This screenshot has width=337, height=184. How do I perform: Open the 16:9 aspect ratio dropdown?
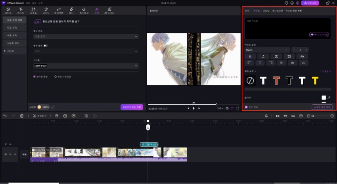220,108
